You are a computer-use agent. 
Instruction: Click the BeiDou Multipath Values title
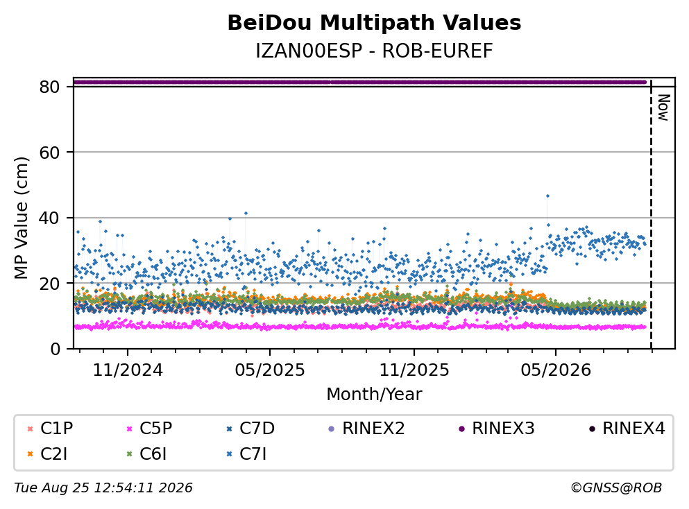pyautogui.click(x=374, y=23)
